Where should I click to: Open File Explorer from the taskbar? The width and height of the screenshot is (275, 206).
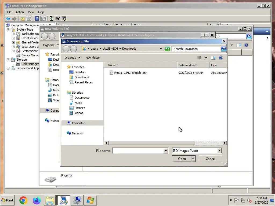pyautogui.click(x=50, y=200)
